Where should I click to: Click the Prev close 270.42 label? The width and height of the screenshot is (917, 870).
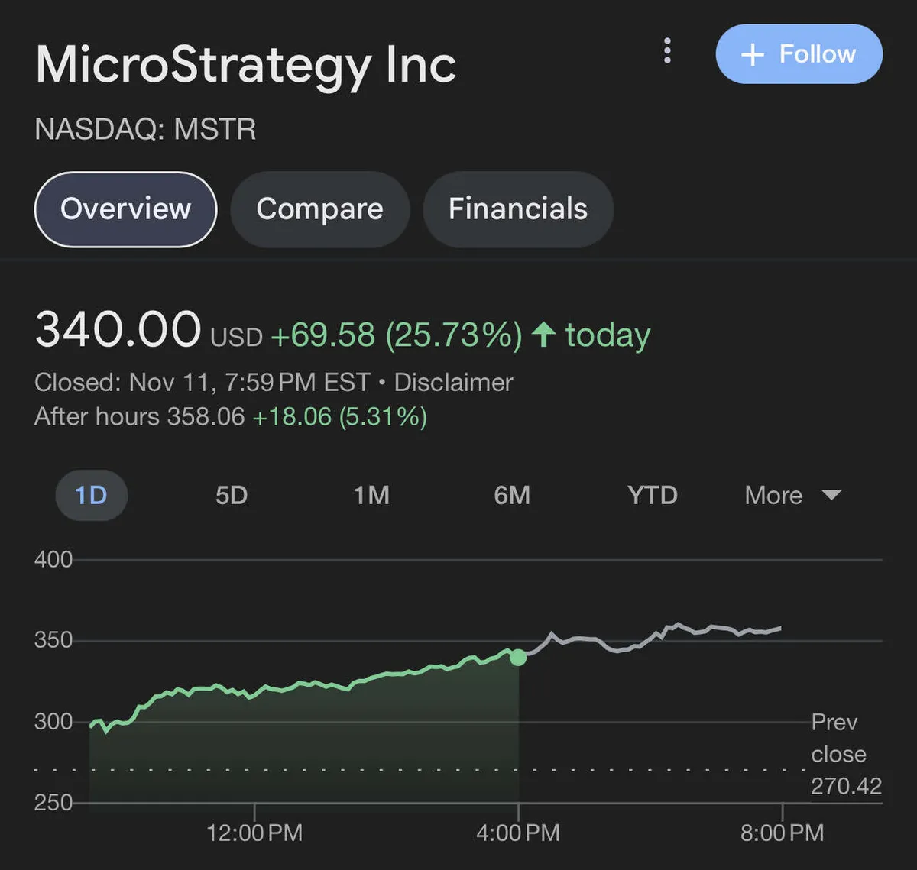point(844,754)
